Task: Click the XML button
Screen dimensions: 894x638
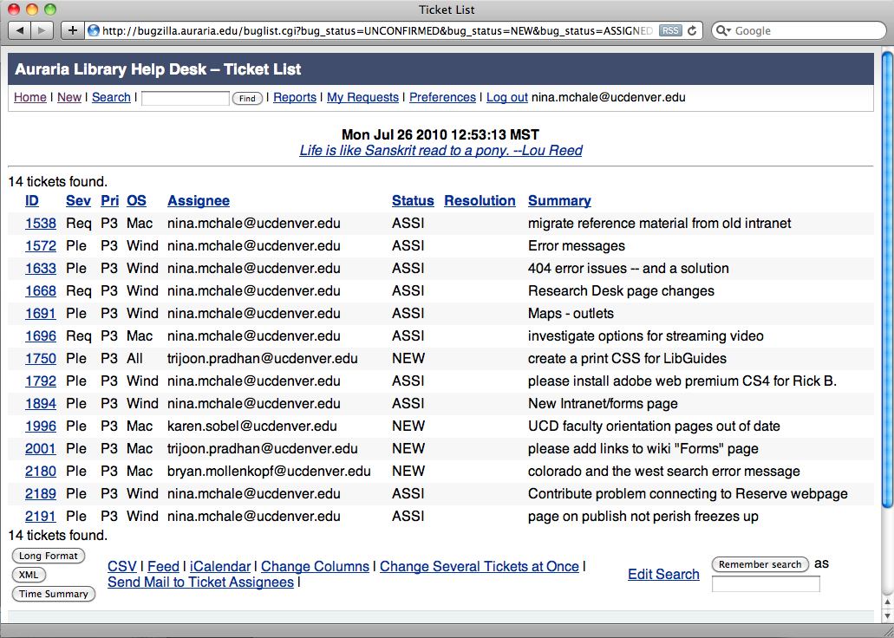Action: (29, 575)
